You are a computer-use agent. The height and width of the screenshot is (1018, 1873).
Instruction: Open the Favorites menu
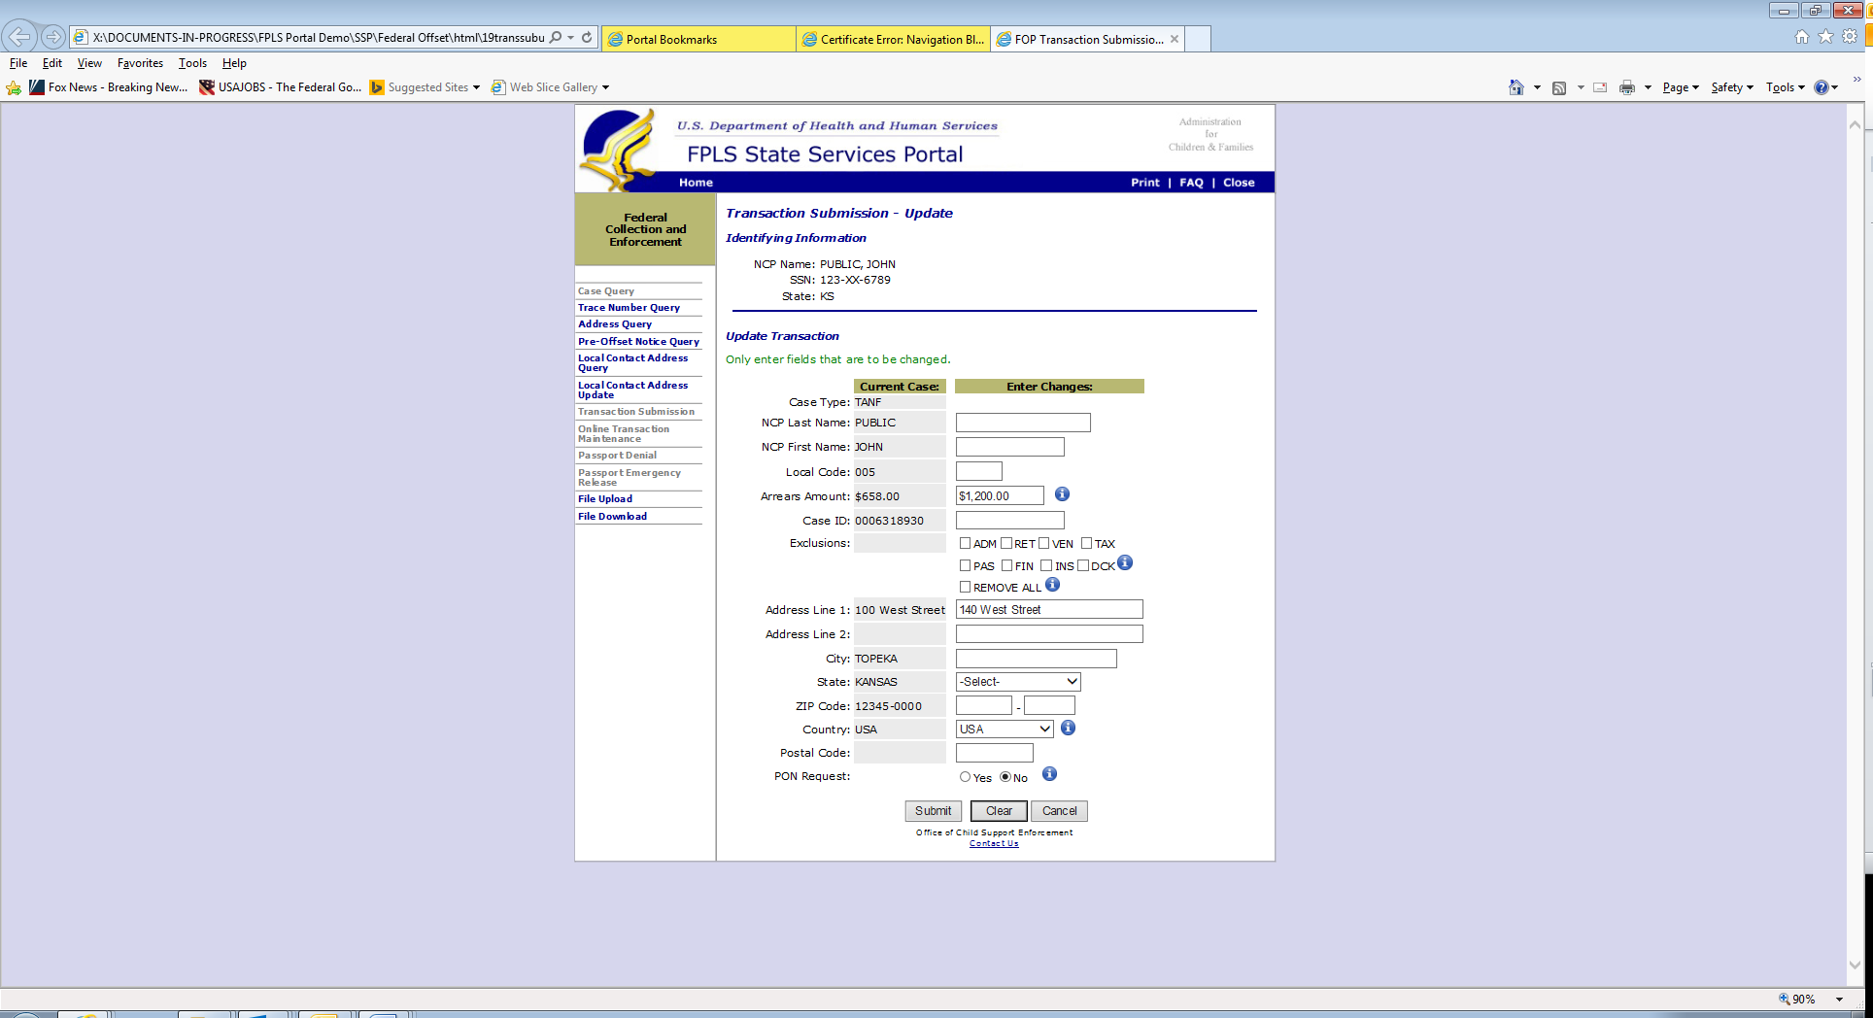click(x=140, y=63)
